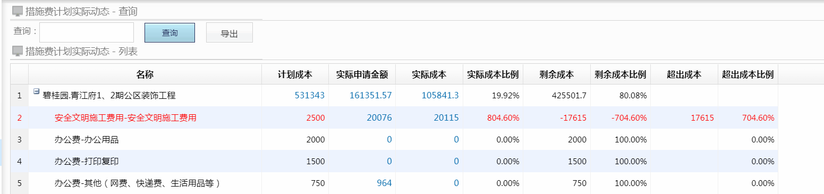Sort by the 计划成本 column header
824x194 pixels.
point(295,74)
